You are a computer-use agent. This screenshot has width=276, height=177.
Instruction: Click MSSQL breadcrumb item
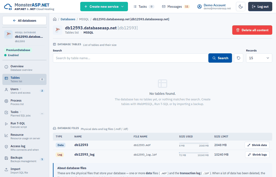coord(84,19)
